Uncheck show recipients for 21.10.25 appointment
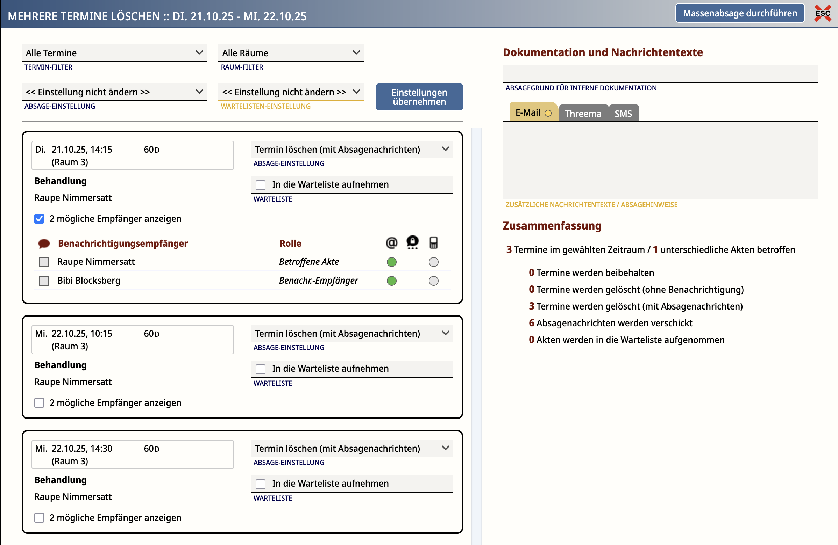 (39, 219)
